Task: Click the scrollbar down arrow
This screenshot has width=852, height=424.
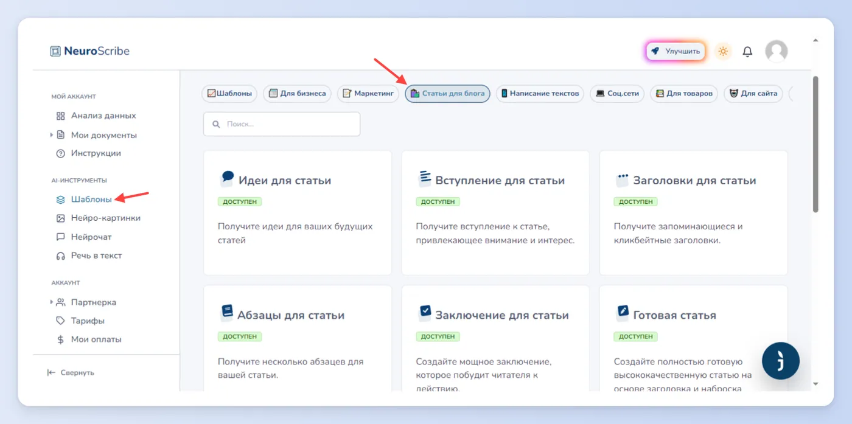Action: click(815, 384)
